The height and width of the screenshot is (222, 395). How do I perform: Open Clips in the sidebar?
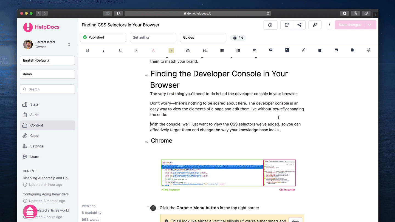click(47, 136)
